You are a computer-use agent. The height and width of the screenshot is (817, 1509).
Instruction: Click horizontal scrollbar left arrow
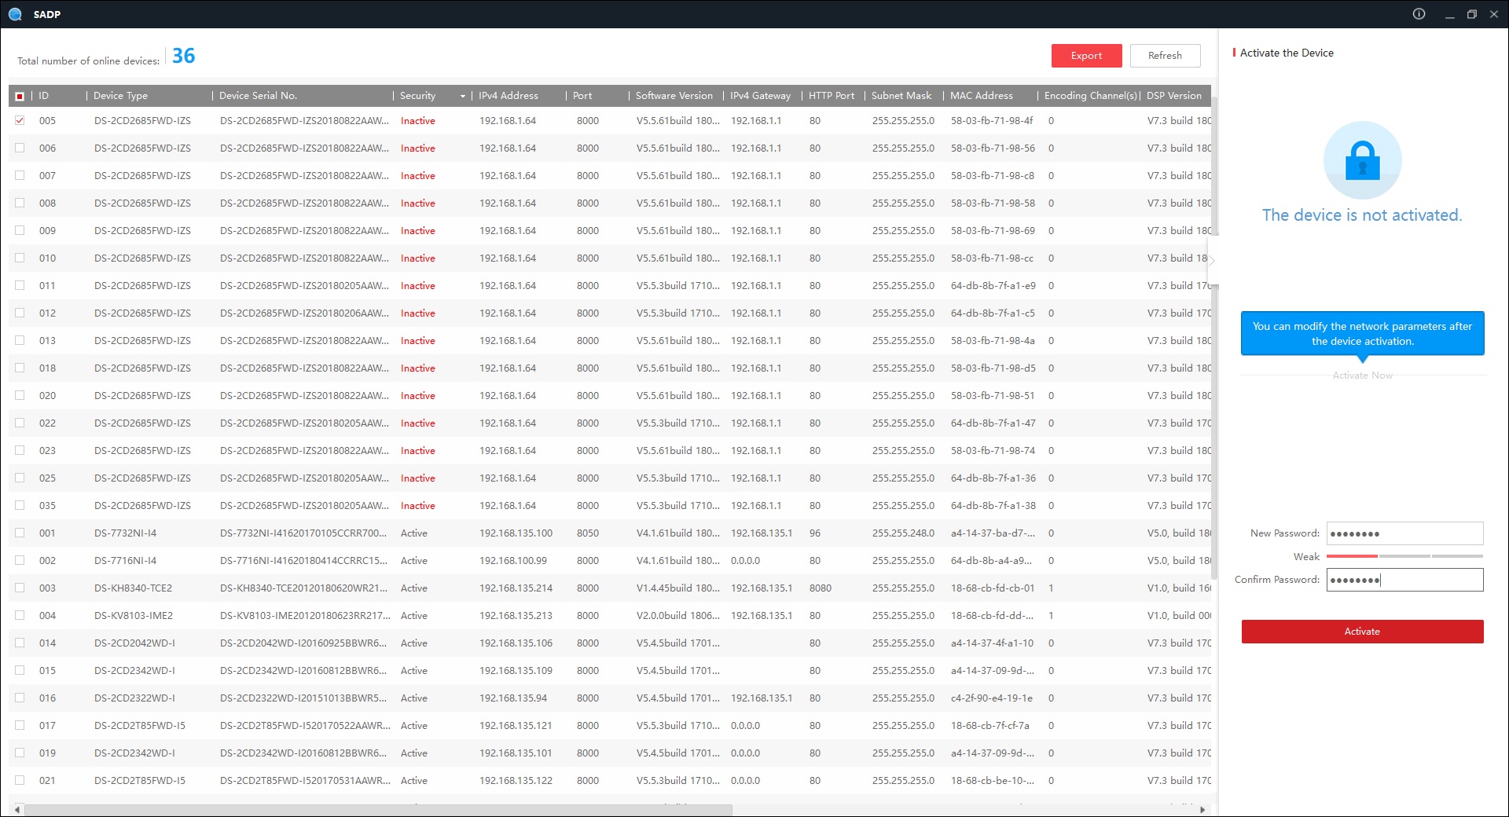pos(17,809)
